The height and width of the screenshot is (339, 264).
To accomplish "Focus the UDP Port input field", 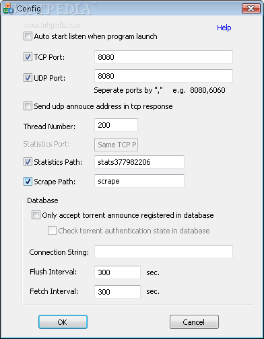I will (164, 76).
